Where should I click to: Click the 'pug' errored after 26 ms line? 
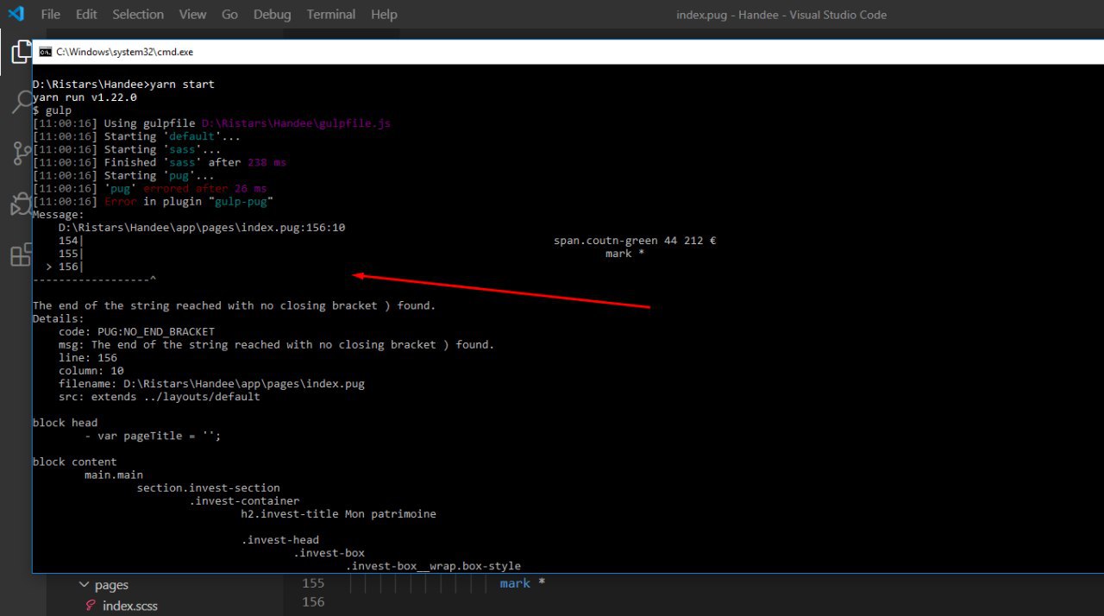[x=150, y=188]
